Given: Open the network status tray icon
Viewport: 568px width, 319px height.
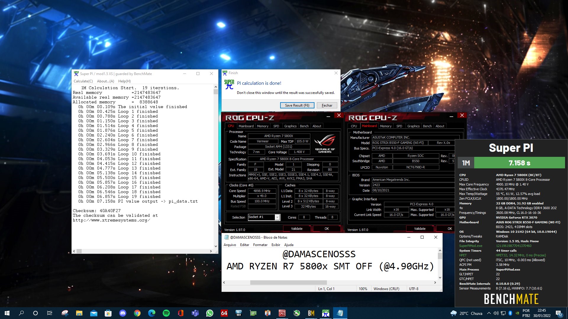Looking at the screenshot, I should (503, 313).
